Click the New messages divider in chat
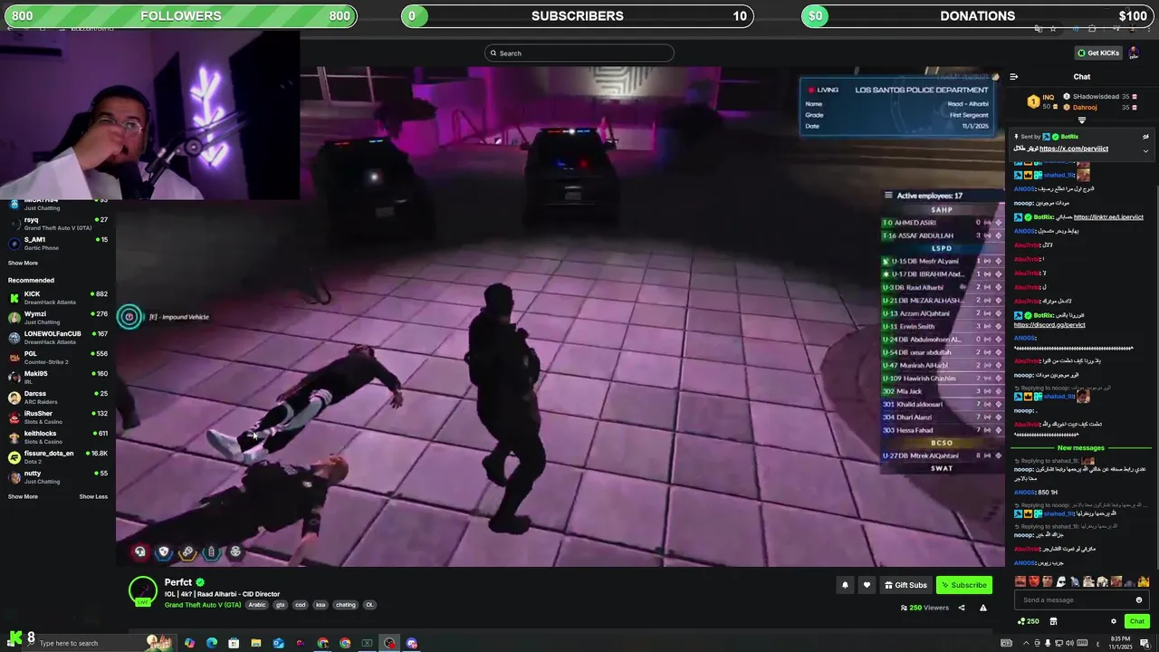The image size is (1159, 652). tap(1081, 447)
